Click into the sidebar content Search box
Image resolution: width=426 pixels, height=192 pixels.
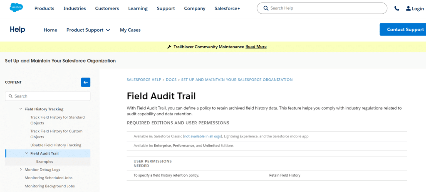[x=48, y=96]
